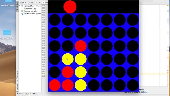Click the yellow inspection indicator atop editor scrollbar
This screenshot has width=170, height=96.
point(168,5)
